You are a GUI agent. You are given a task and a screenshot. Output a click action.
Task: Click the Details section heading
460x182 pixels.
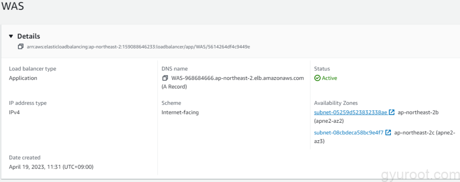click(29, 36)
